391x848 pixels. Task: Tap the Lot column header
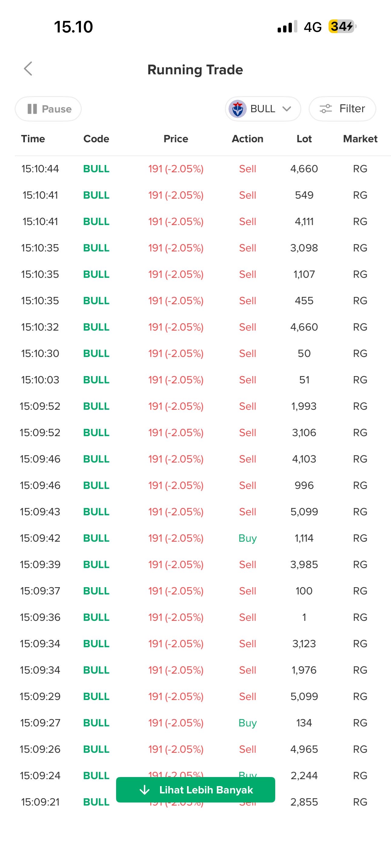point(304,139)
